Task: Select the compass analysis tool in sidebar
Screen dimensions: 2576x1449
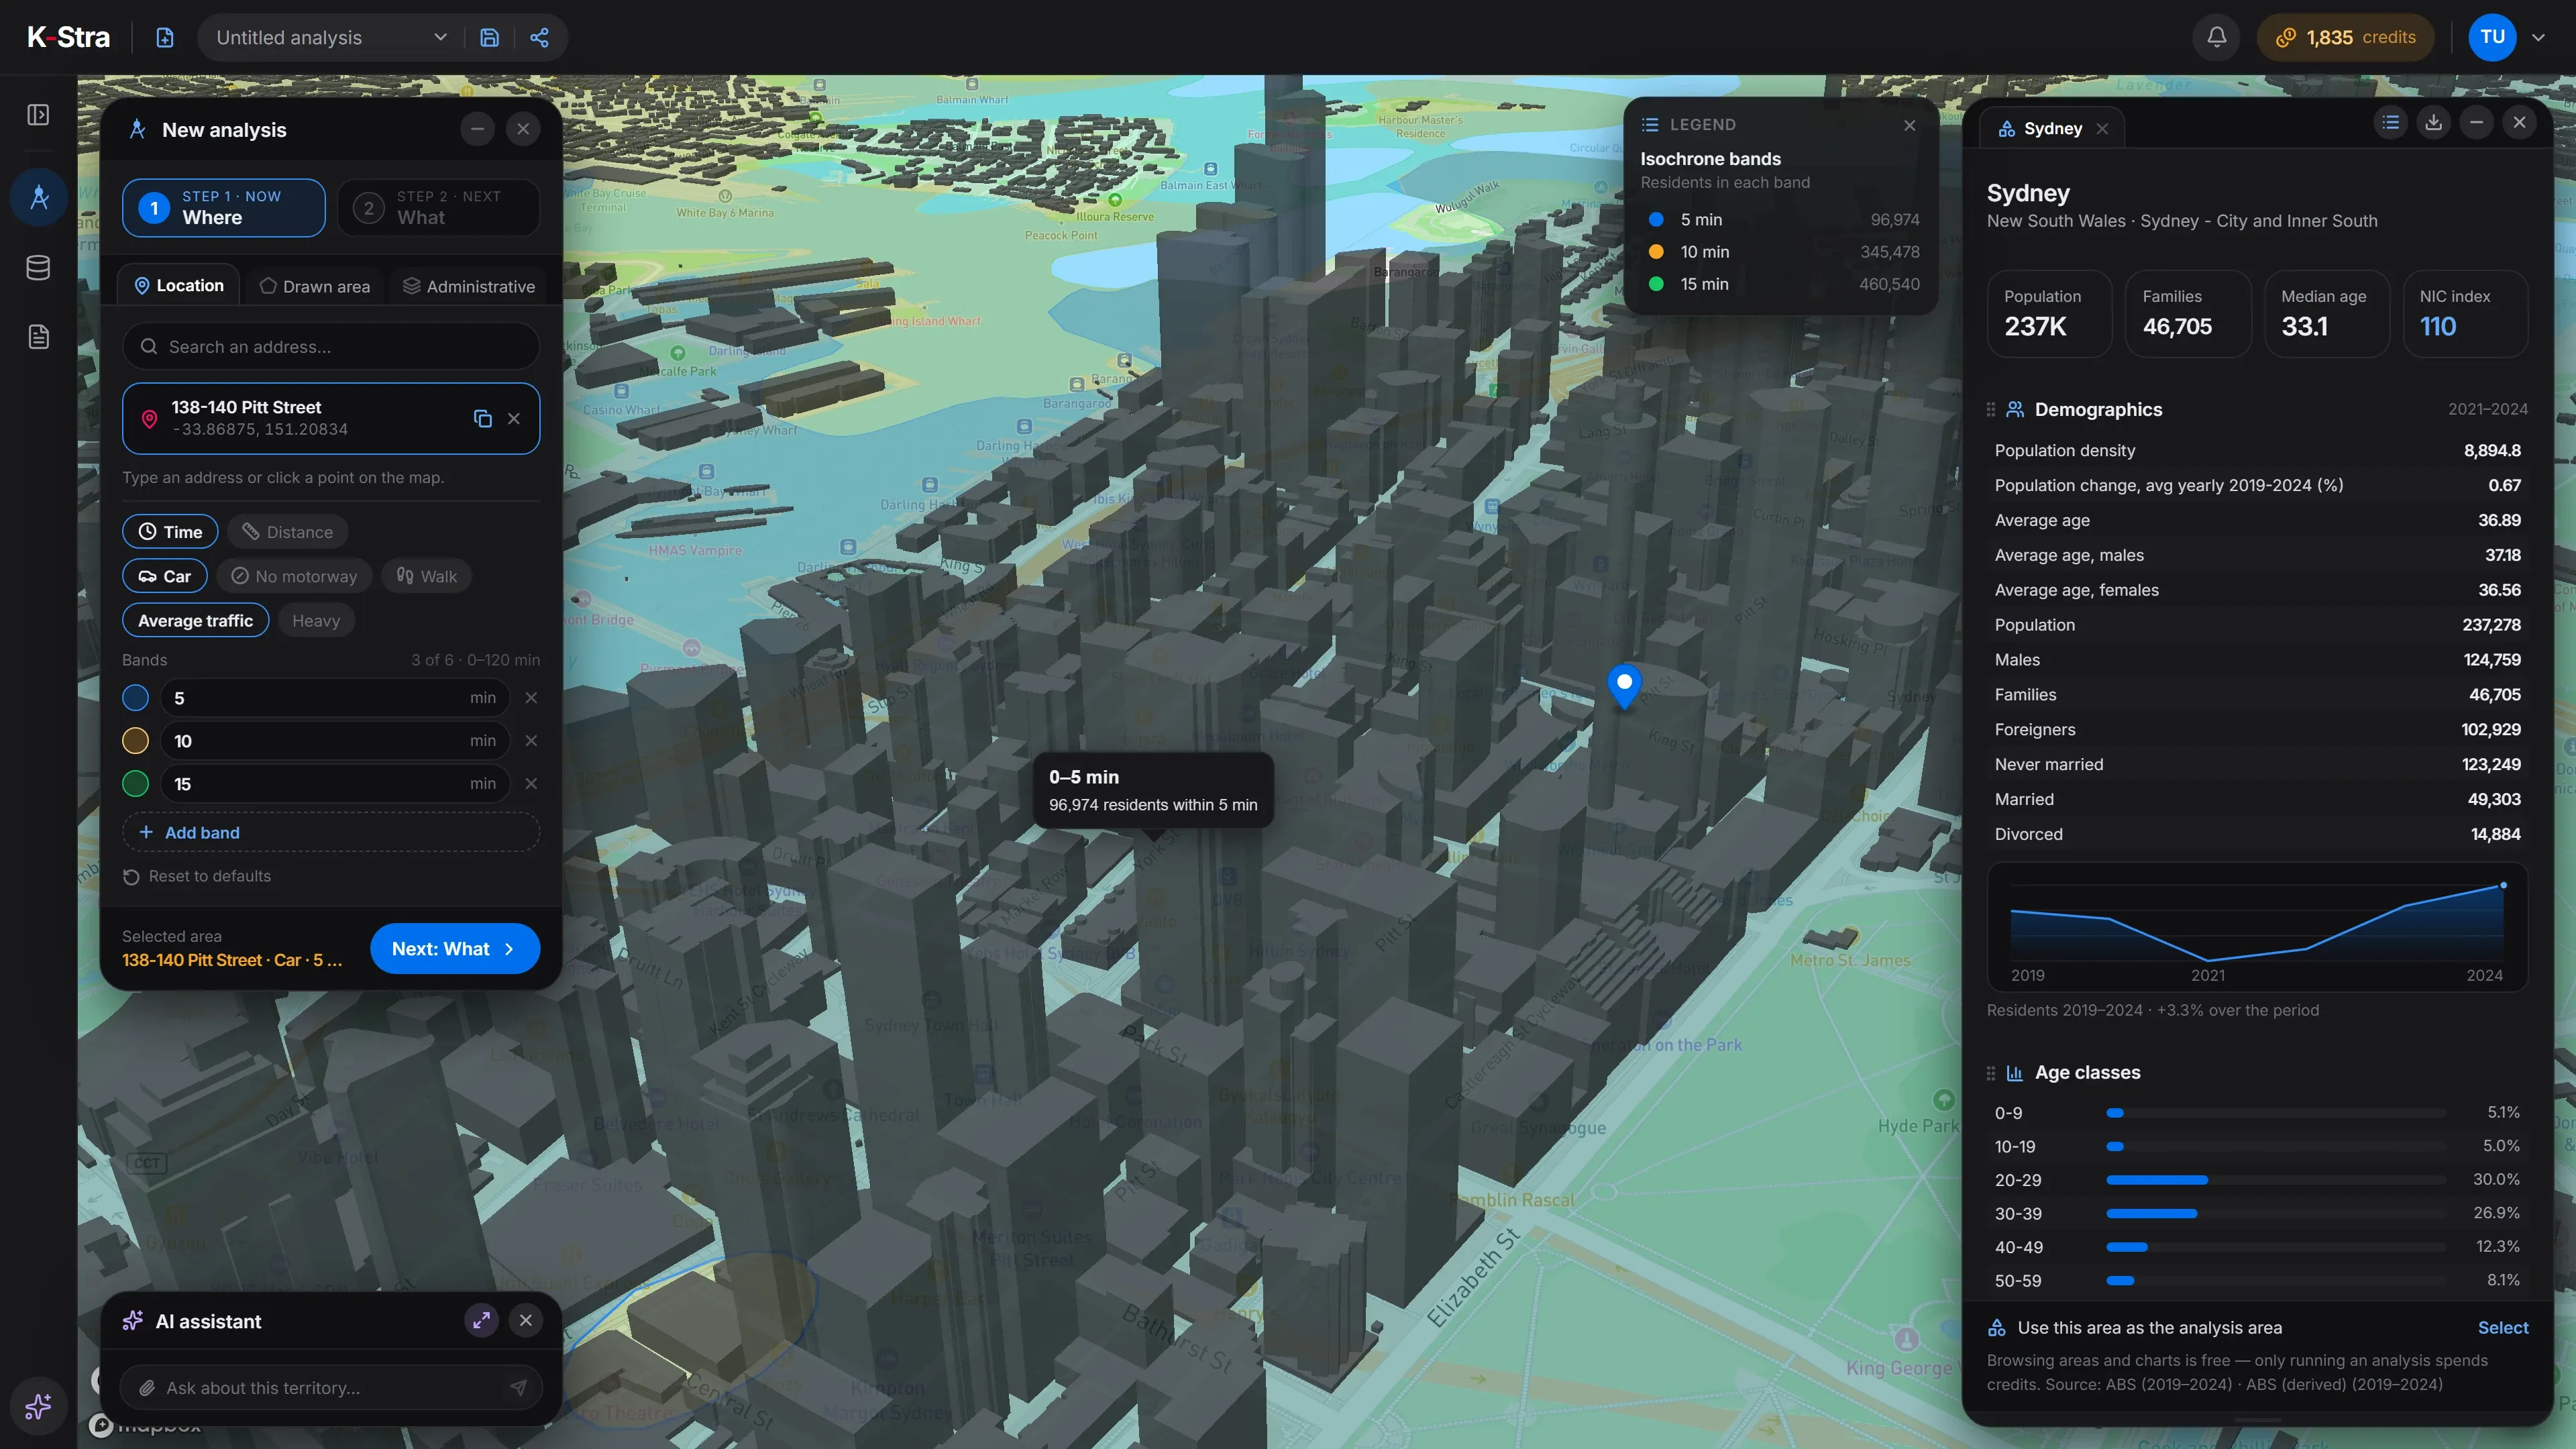Action: tap(38, 197)
